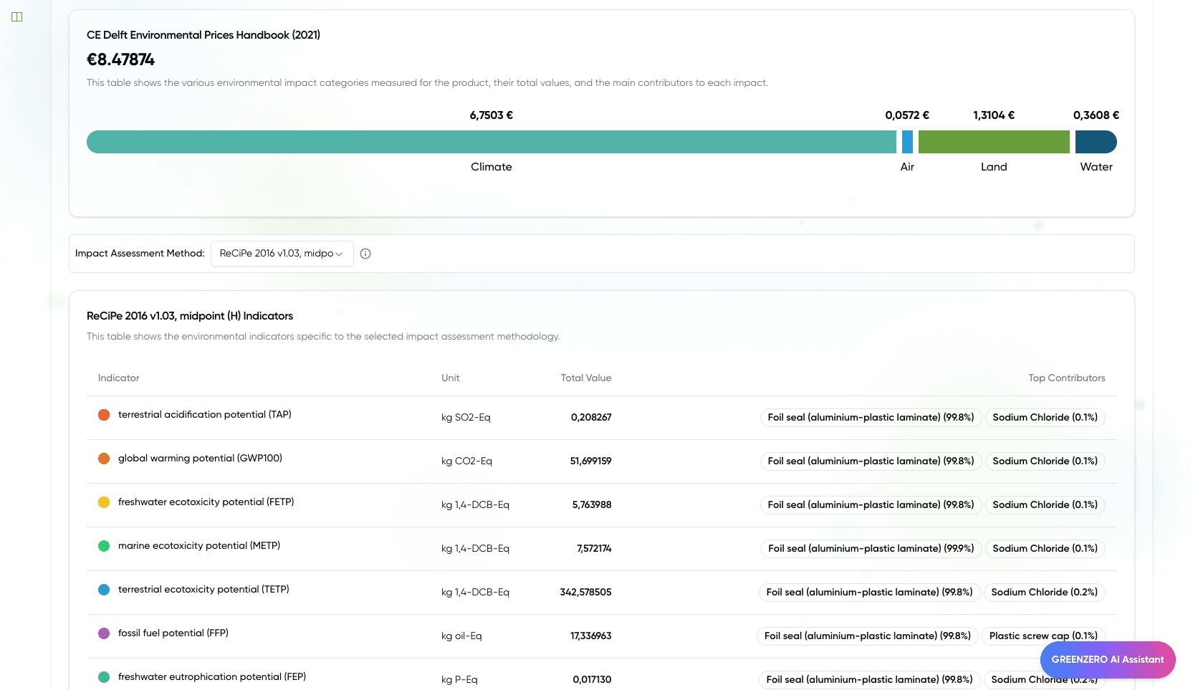Click the Top Contributors column header
This screenshot has width=1193, height=690.
click(1066, 378)
